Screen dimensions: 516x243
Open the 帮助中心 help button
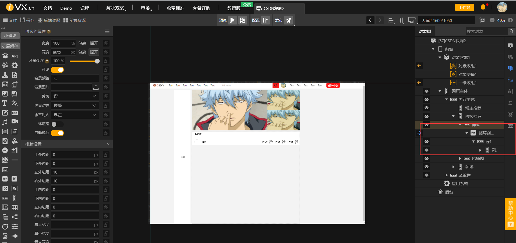pyautogui.click(x=510, y=214)
